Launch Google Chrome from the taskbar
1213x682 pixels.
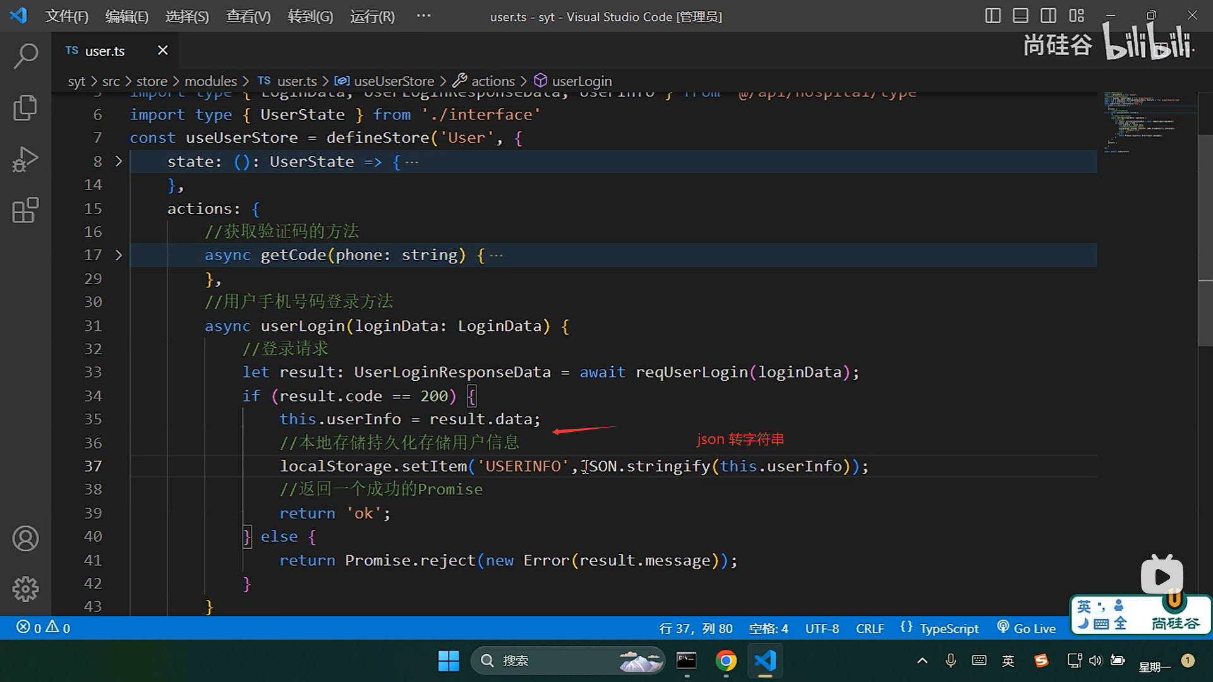coord(726,661)
